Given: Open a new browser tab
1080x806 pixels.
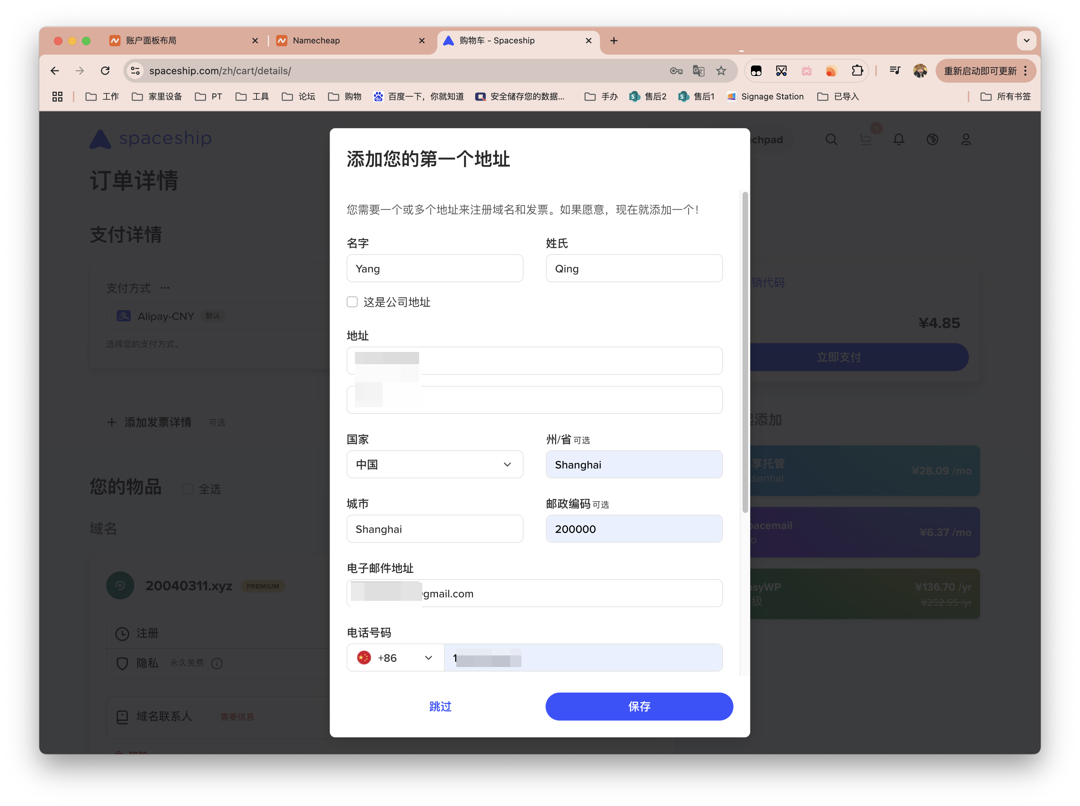Looking at the screenshot, I should 614,41.
